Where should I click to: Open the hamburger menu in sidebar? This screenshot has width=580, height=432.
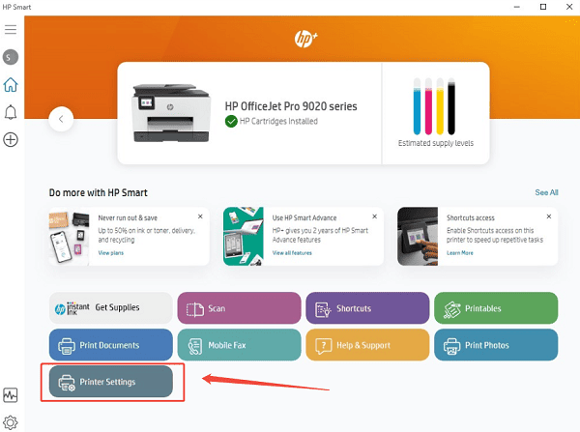11,30
